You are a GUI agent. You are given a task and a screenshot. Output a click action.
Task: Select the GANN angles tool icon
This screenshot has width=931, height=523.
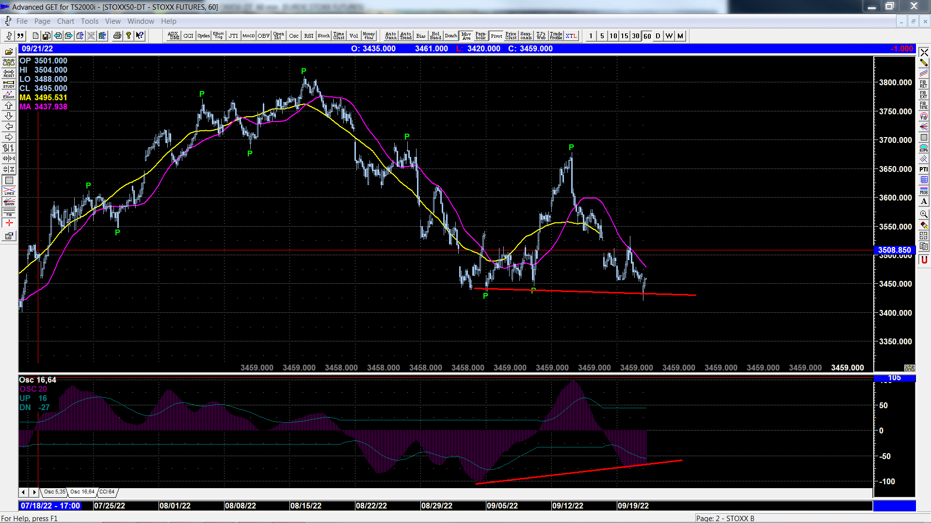(9, 201)
